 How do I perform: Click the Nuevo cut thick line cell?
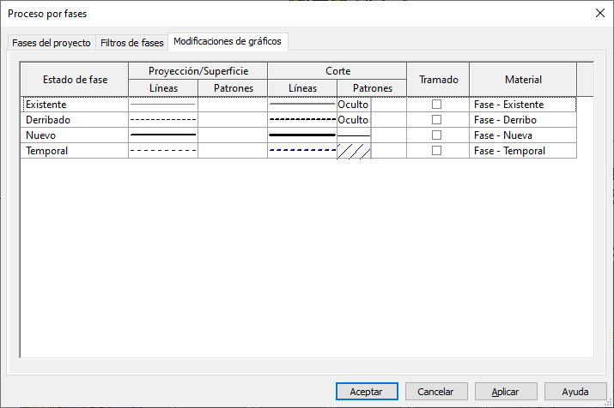(302, 135)
